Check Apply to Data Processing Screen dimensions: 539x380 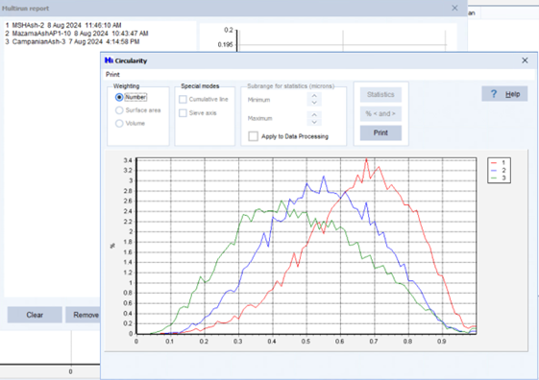(x=253, y=136)
